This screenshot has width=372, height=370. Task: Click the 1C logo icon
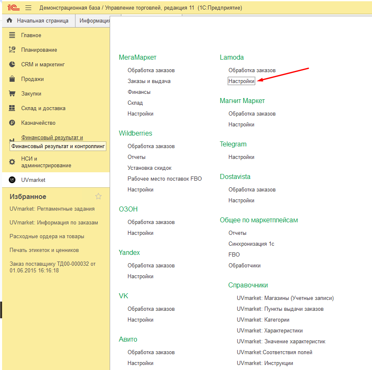[x=13, y=8]
